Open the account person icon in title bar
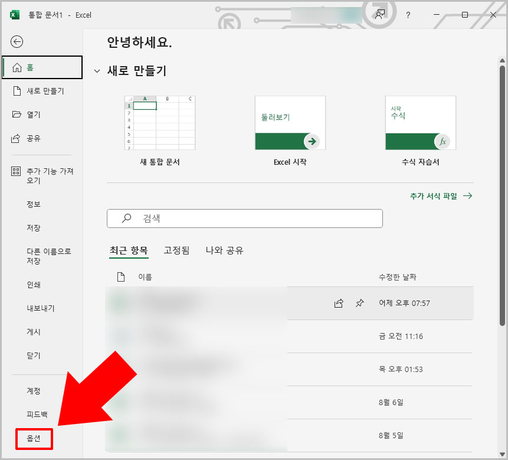This screenshot has height=460, width=508. 380,15
